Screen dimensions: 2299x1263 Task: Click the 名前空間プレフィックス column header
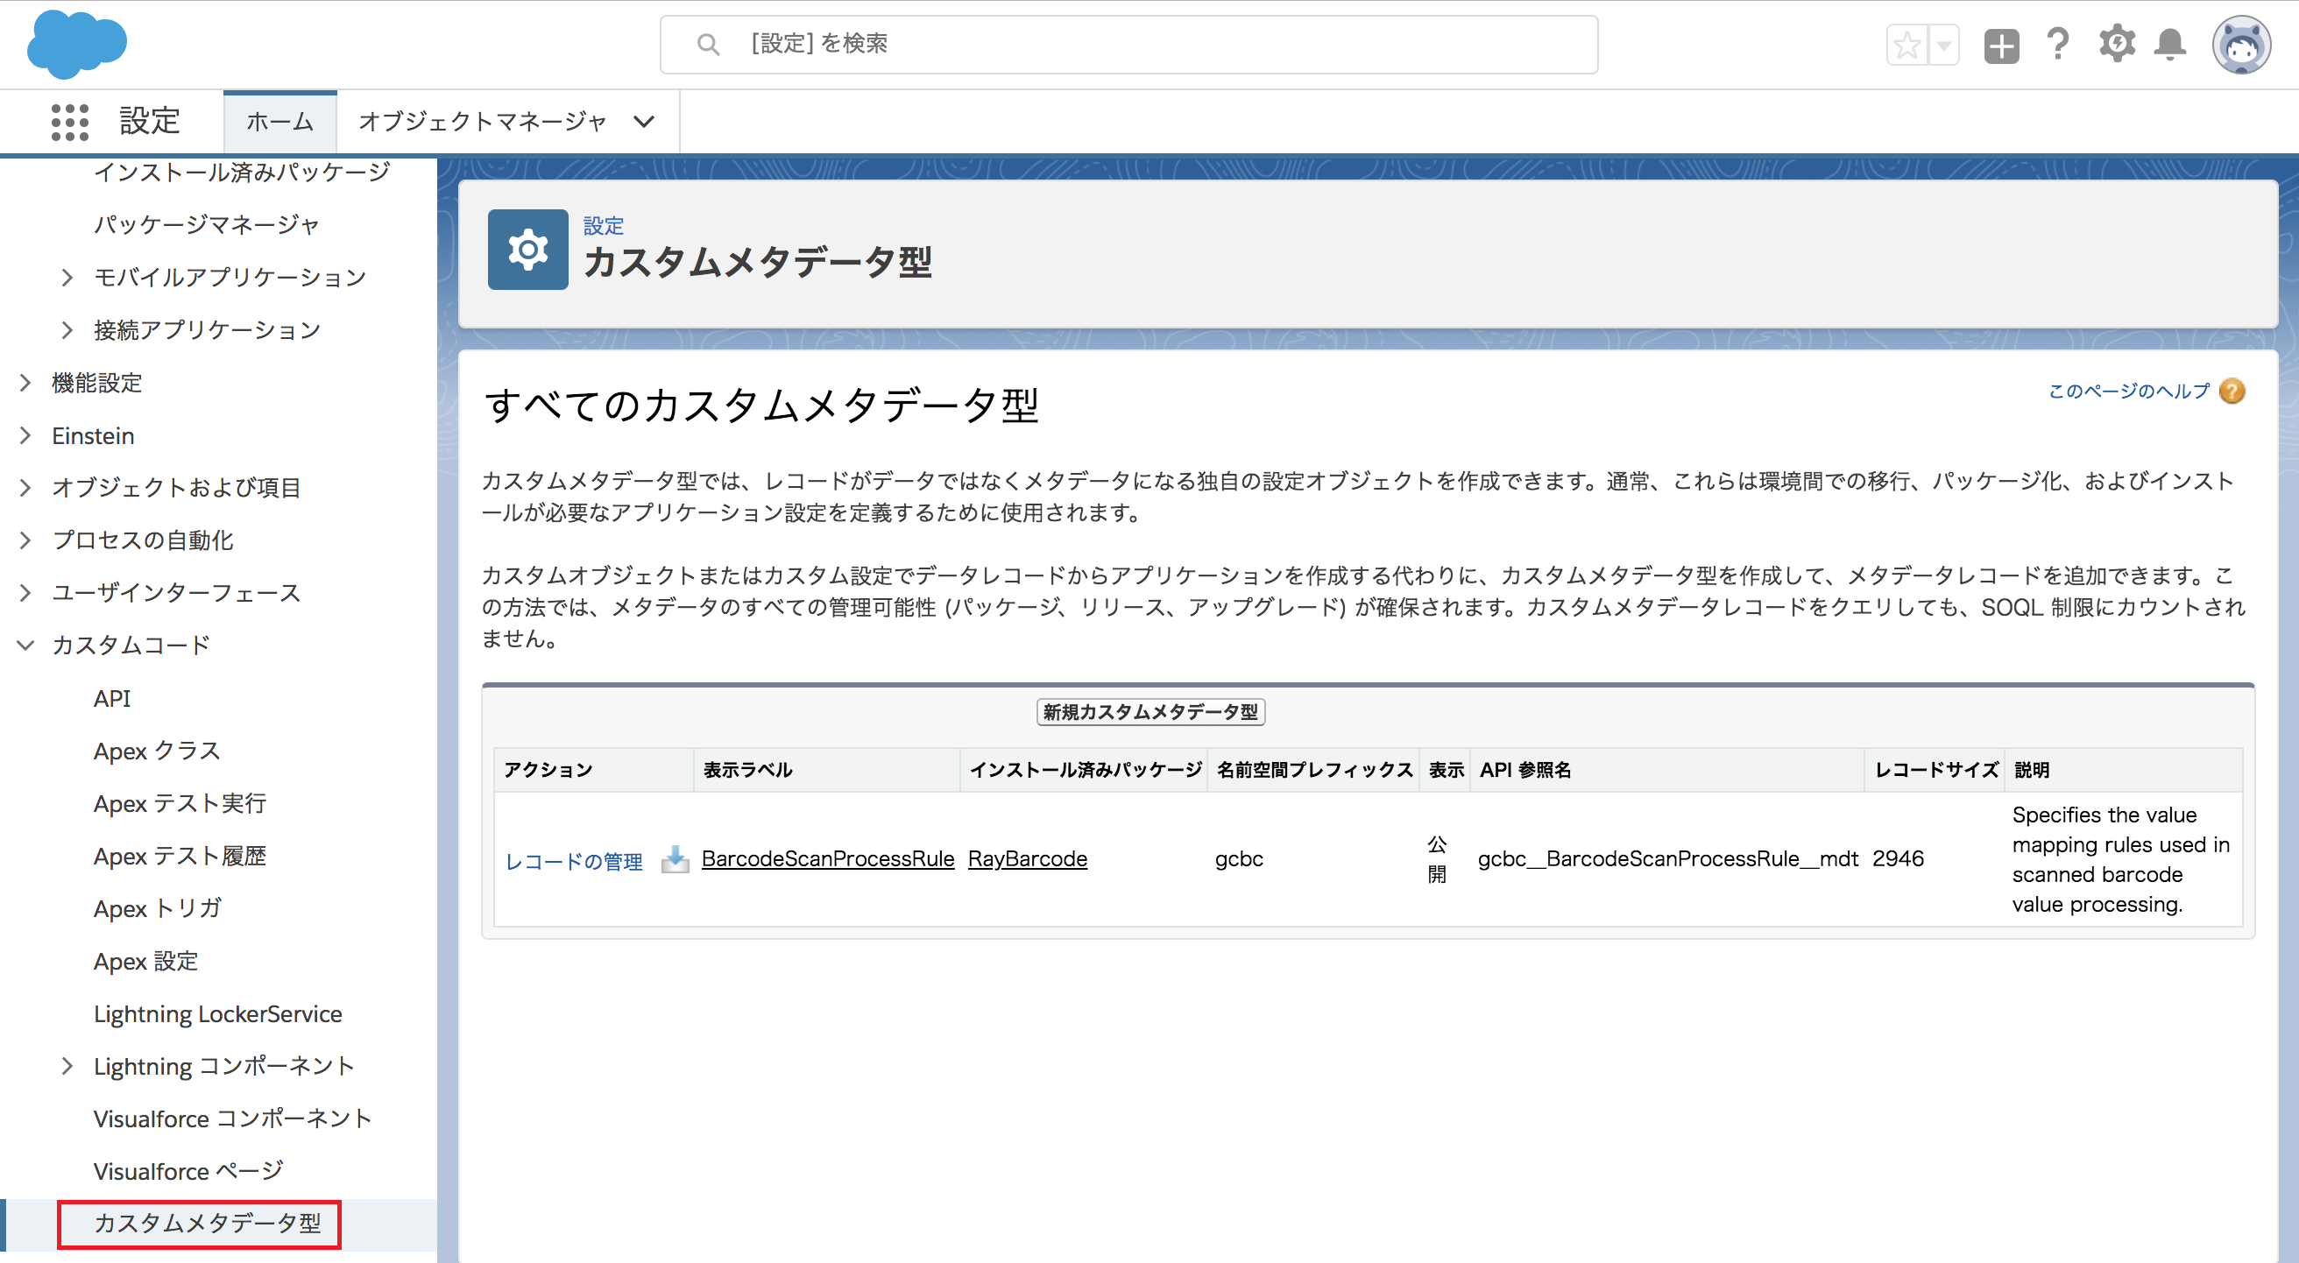[x=1314, y=770]
